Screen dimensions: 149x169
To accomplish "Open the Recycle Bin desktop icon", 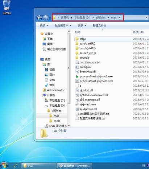I will 7,7.
